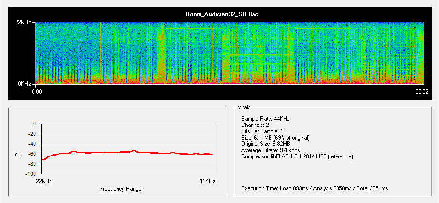Select the Original Size: 8.82MB text
Screen dimensions: 439x203
266,144
